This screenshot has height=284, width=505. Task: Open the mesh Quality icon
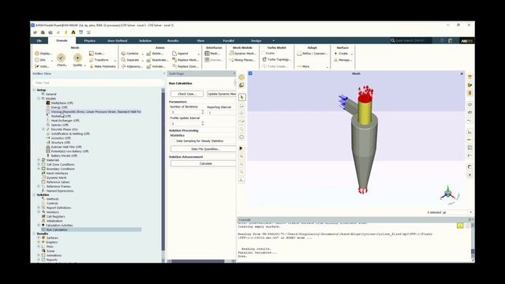click(77, 58)
